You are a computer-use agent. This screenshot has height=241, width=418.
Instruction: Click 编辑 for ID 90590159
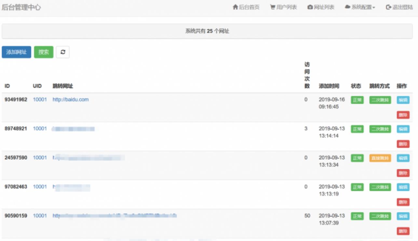coord(403,216)
